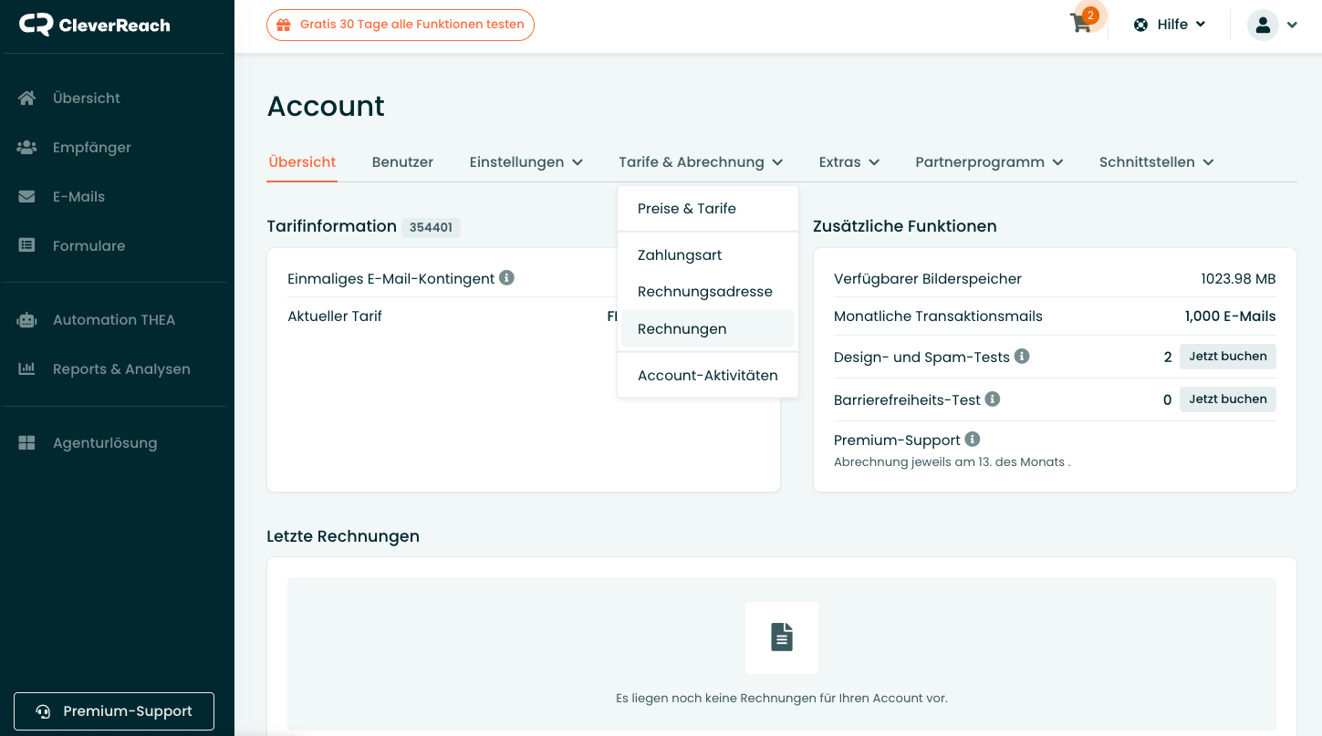Click the gift icon in the trial banner

point(284,25)
